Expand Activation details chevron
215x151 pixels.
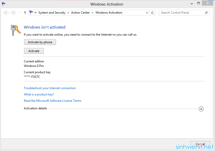point(201,109)
